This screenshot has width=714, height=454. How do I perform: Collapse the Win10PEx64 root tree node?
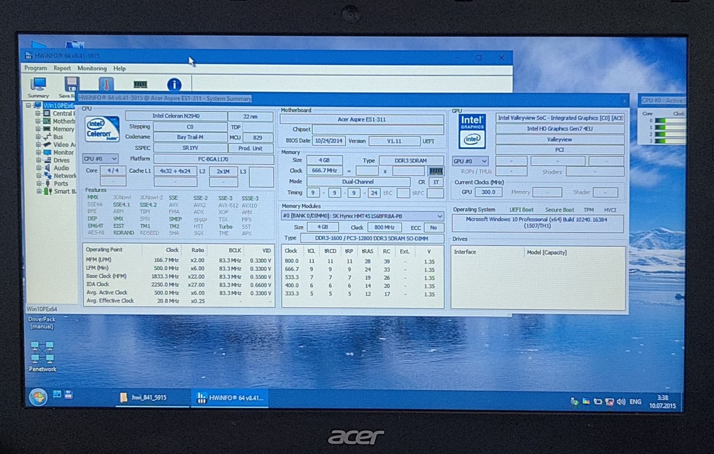tap(29, 106)
